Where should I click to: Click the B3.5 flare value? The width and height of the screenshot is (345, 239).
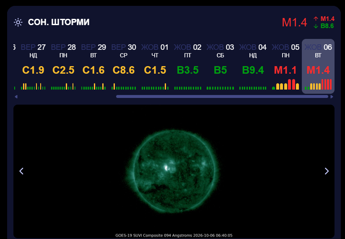[188, 70]
